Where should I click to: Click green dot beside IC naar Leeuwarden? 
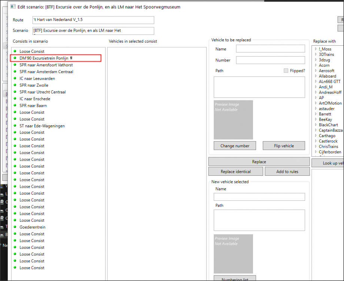tap(15, 79)
